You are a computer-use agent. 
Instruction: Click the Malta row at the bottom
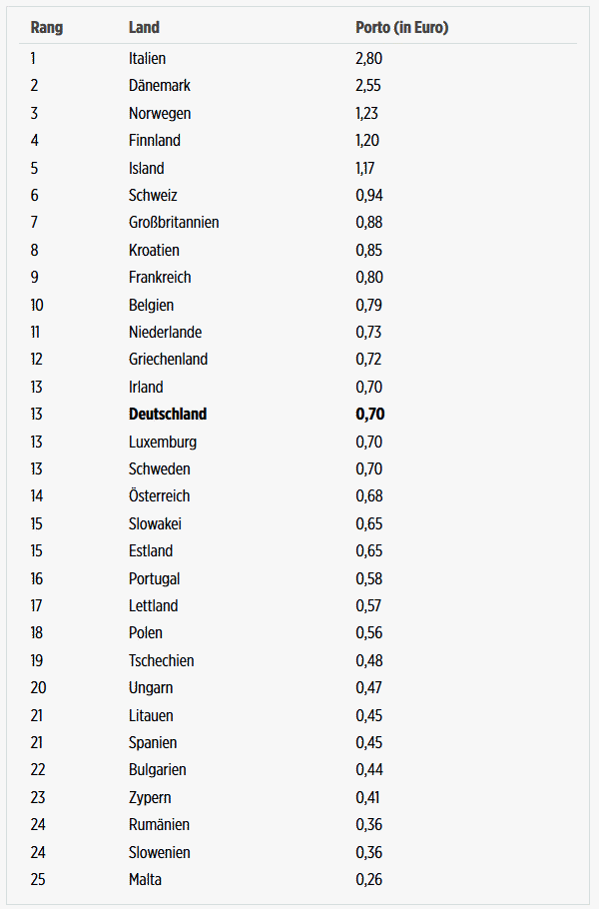pos(298,879)
